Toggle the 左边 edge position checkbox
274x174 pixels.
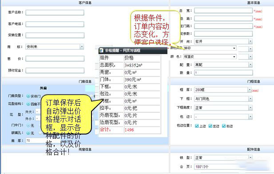point(210,126)
